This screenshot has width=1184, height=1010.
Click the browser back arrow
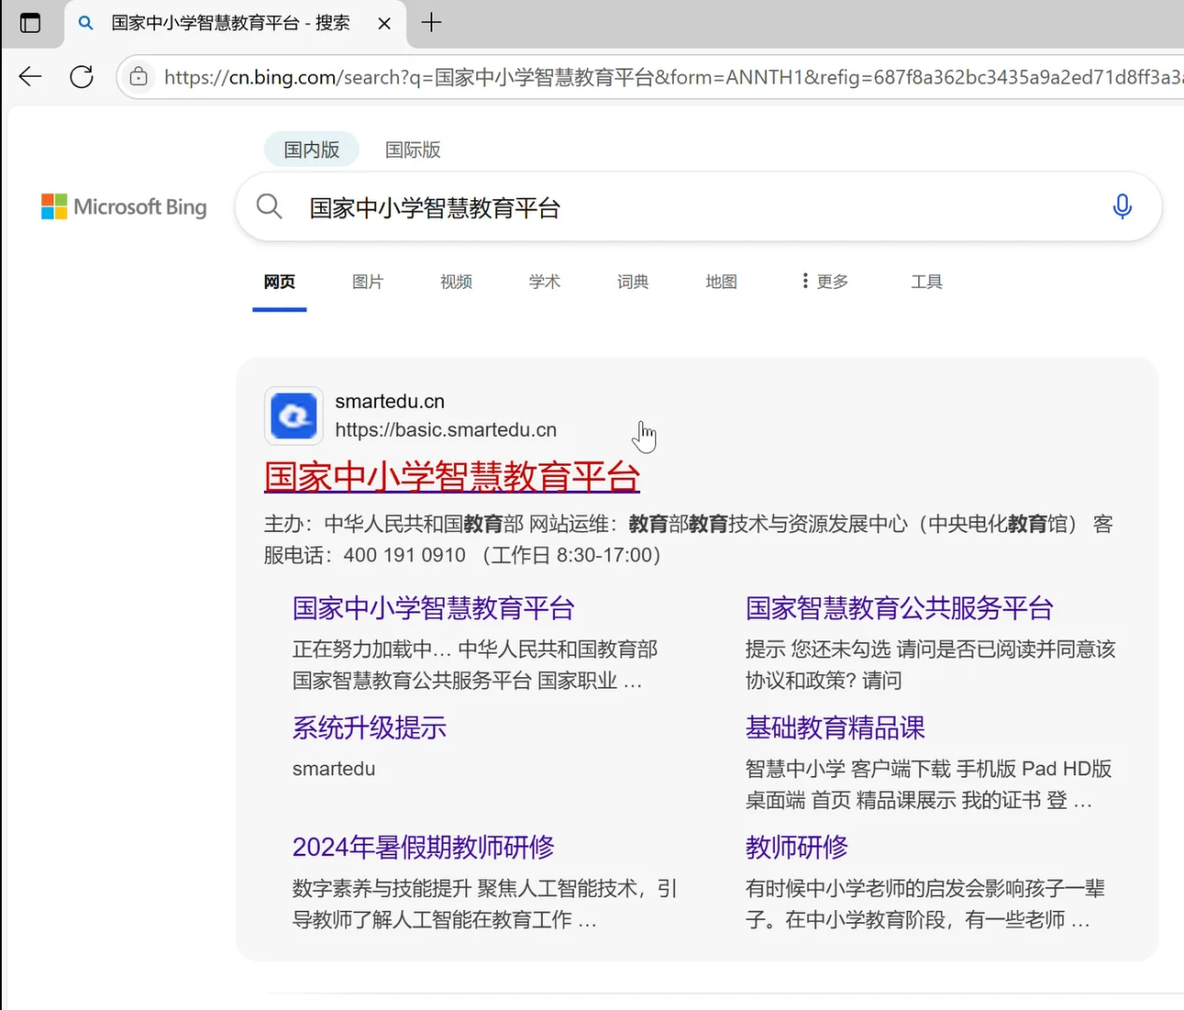pyautogui.click(x=29, y=77)
